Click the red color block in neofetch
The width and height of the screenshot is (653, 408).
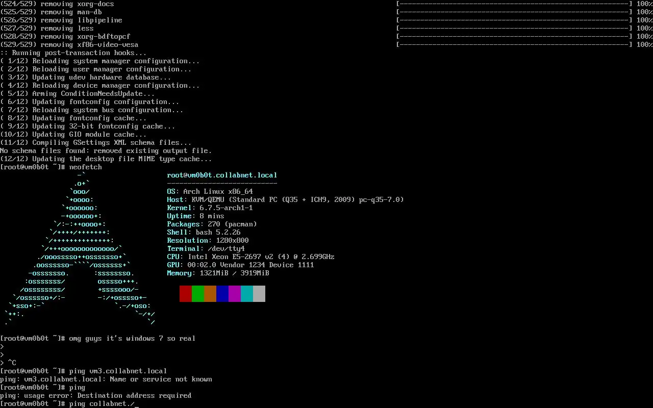tap(186, 294)
